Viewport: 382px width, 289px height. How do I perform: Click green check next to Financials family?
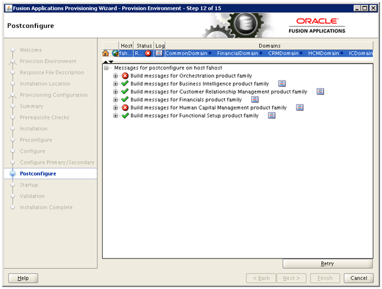pos(125,99)
